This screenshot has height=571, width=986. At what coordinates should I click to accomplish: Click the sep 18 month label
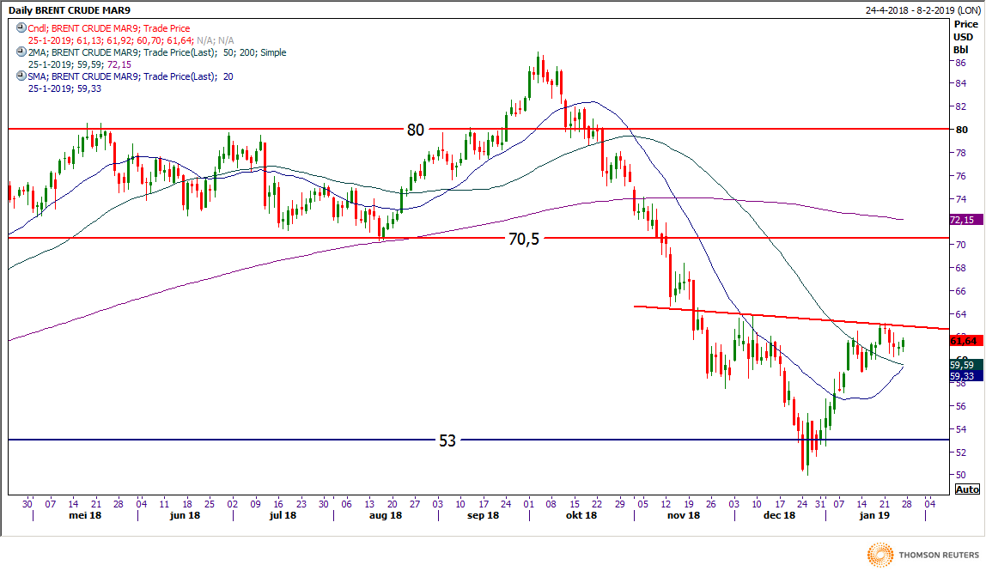click(x=483, y=515)
